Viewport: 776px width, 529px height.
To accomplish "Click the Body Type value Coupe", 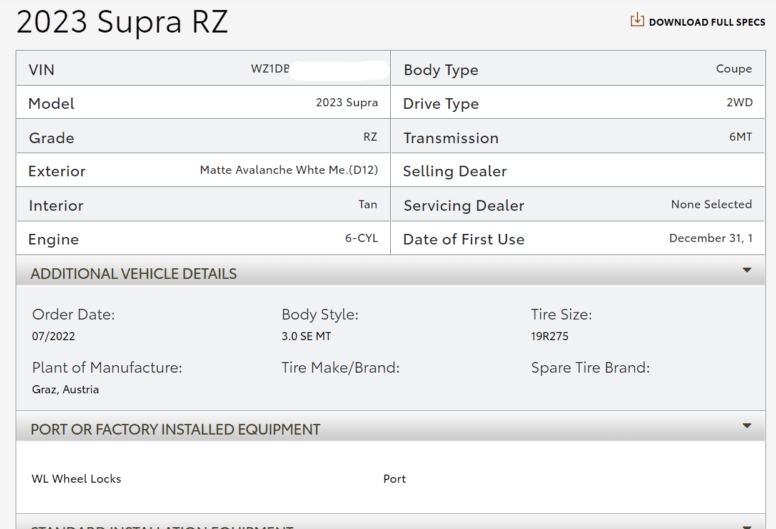I will (x=734, y=69).
